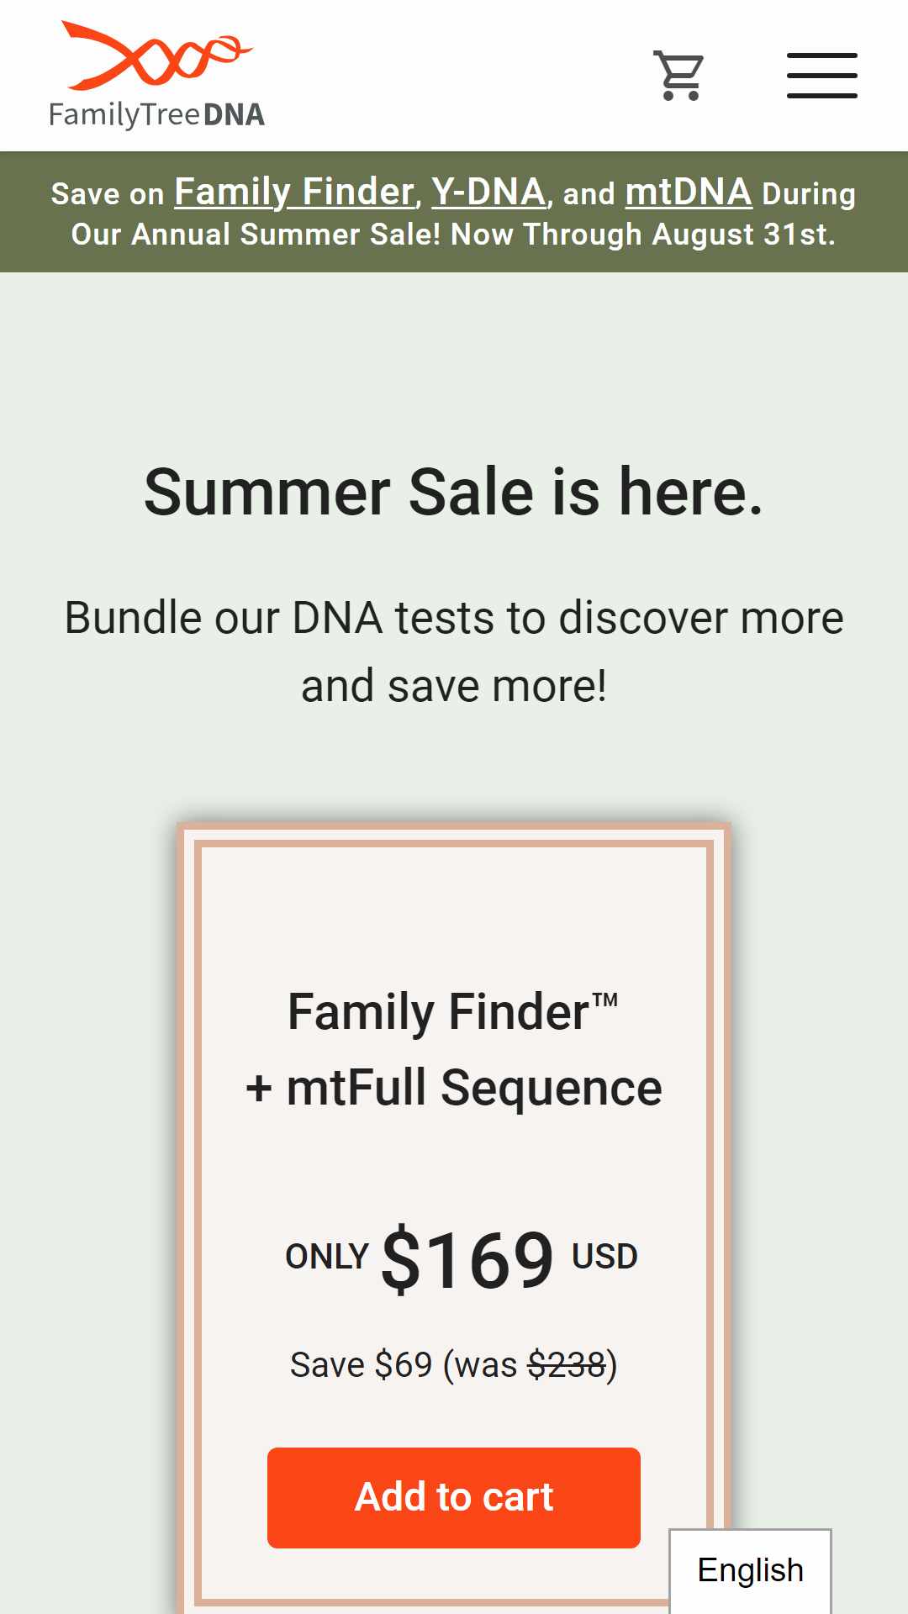Open the English language selector
The height and width of the screenshot is (1614, 908).
click(x=750, y=1570)
